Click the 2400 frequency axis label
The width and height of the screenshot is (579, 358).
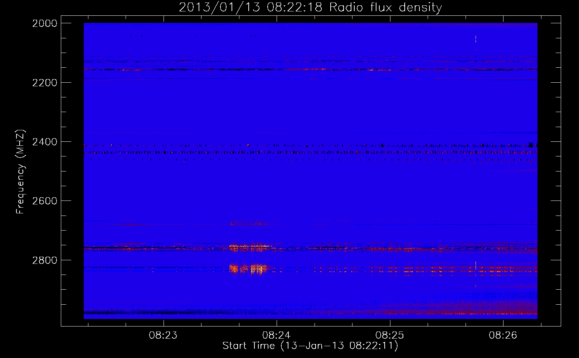[45, 142]
